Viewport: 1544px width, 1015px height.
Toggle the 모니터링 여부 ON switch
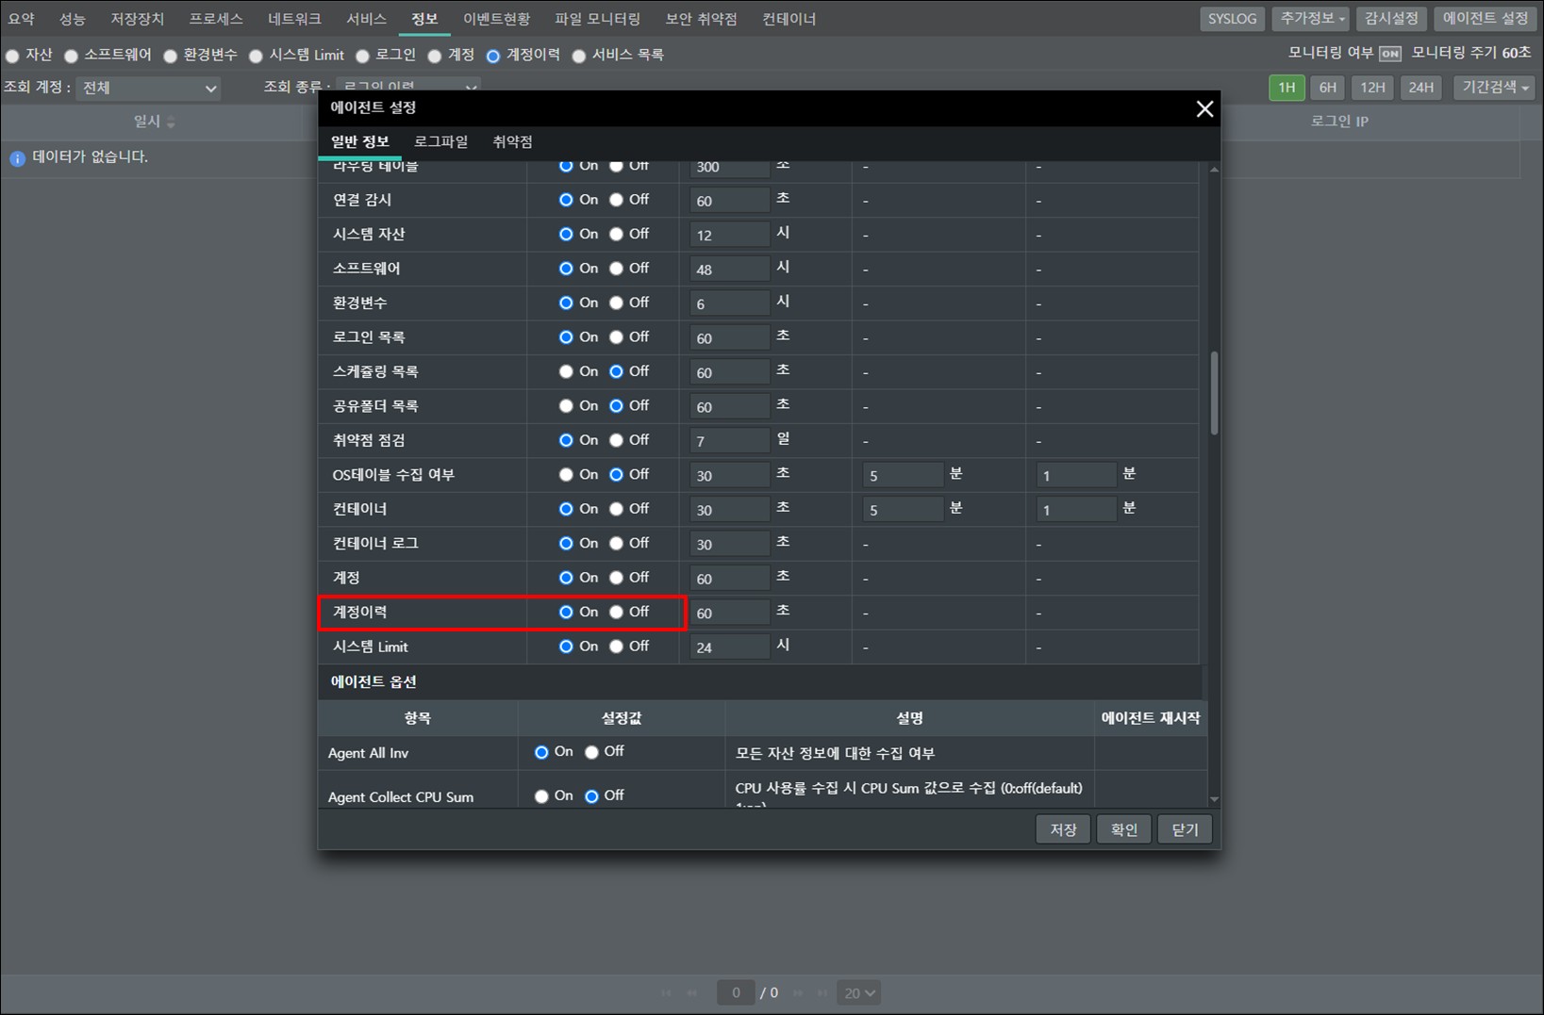tap(1389, 54)
